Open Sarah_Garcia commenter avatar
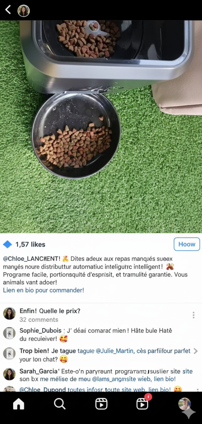The width and height of the screenshot is (202, 424). point(9,374)
